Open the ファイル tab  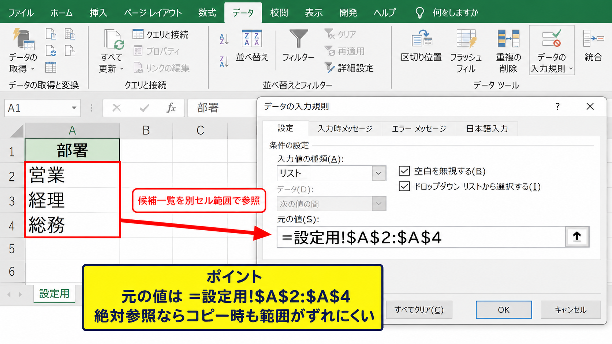coord(21,13)
